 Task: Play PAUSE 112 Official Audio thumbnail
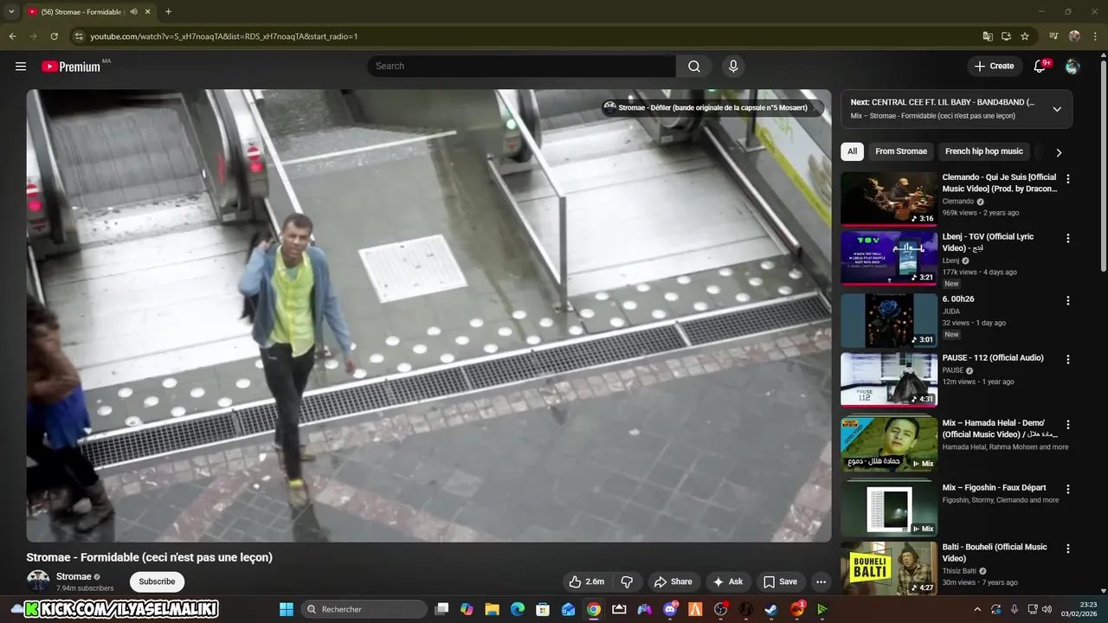pos(889,379)
